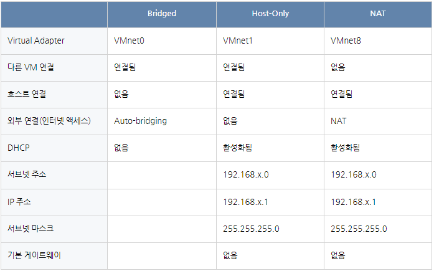This screenshot has height=271, width=434.
Task: Click Host-Only's 255.255.255.0 subnet mask cell
Action: point(251,229)
